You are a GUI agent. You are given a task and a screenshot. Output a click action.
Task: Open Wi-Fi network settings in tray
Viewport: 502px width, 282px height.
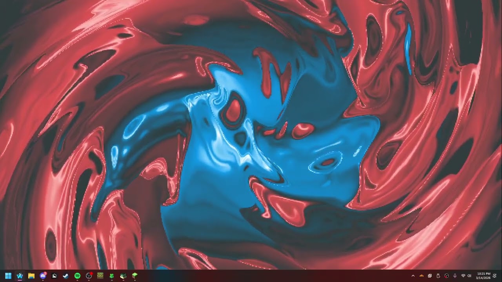point(463,276)
